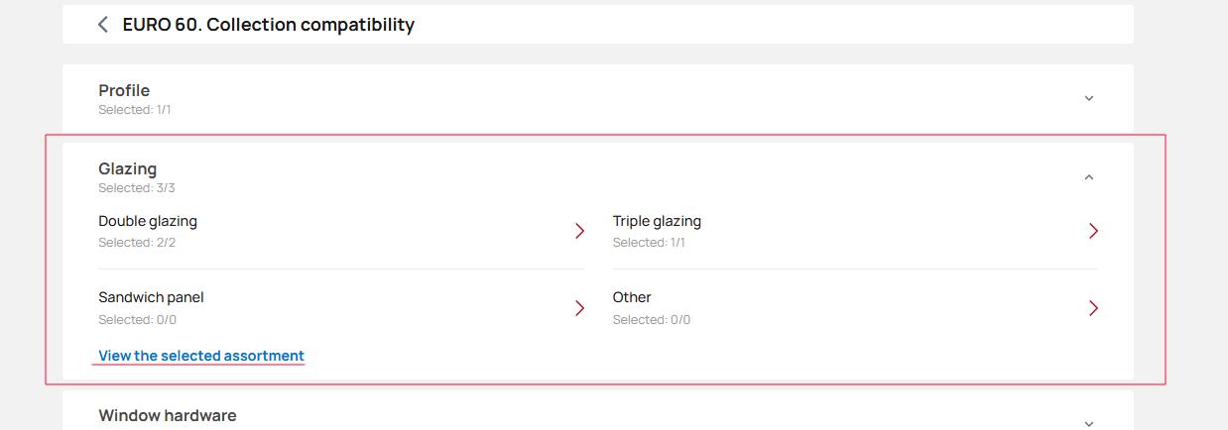Click the Profile section heading
Screen dimensions: 1228x430
point(124,90)
